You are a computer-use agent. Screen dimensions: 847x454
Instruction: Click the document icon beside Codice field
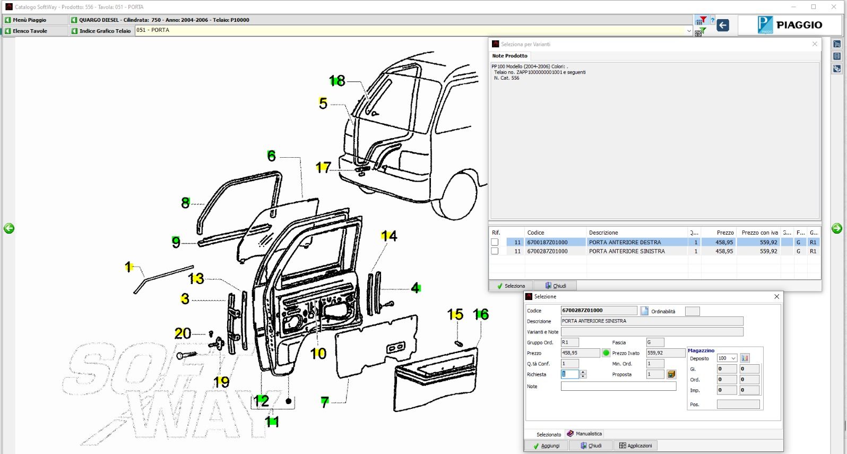tap(644, 311)
